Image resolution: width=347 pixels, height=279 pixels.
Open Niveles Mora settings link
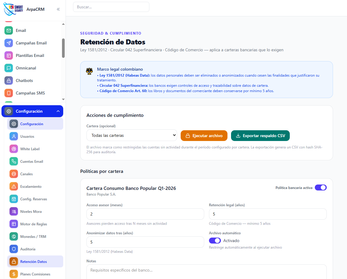(x=35, y=212)
